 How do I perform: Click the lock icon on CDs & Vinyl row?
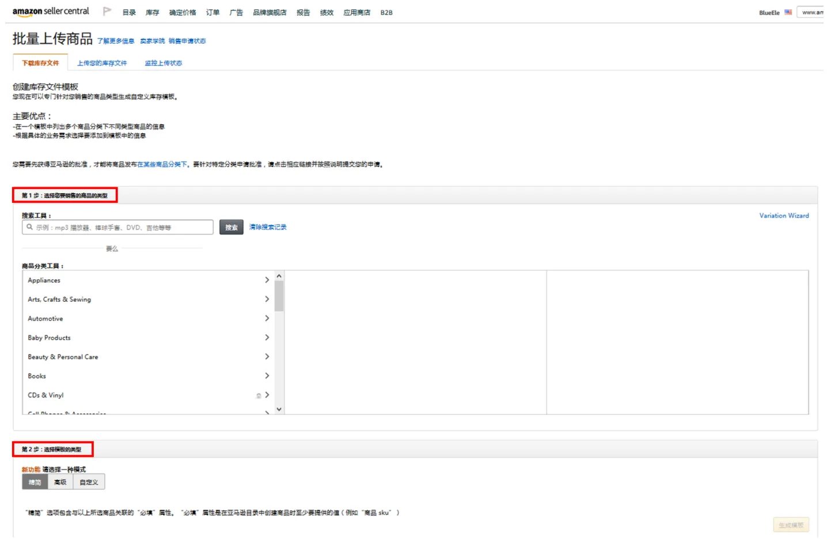(x=259, y=395)
